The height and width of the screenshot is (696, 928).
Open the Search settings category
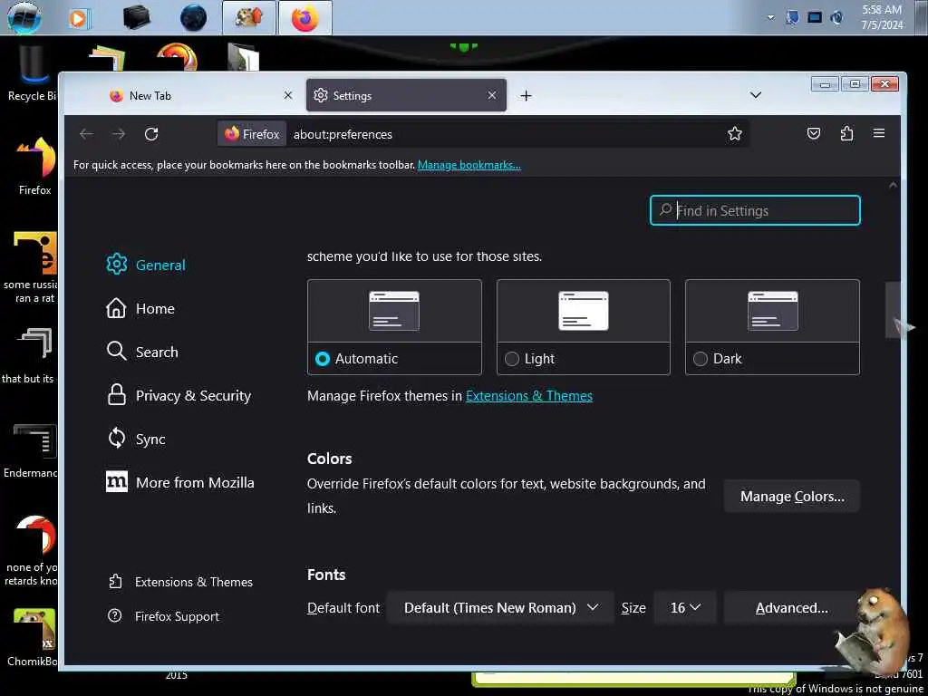pos(142,352)
